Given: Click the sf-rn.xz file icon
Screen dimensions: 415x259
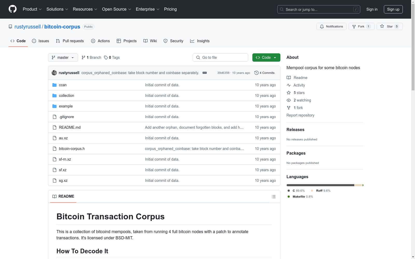Looking at the screenshot, I should tap(54, 159).
